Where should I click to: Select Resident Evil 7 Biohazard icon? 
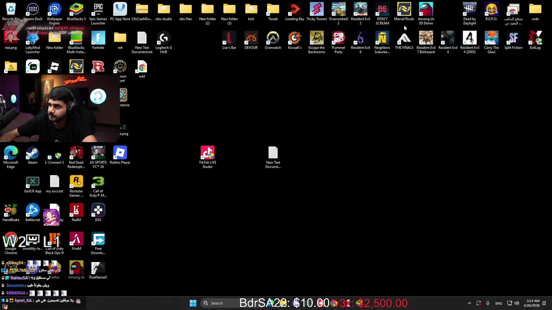(426, 43)
